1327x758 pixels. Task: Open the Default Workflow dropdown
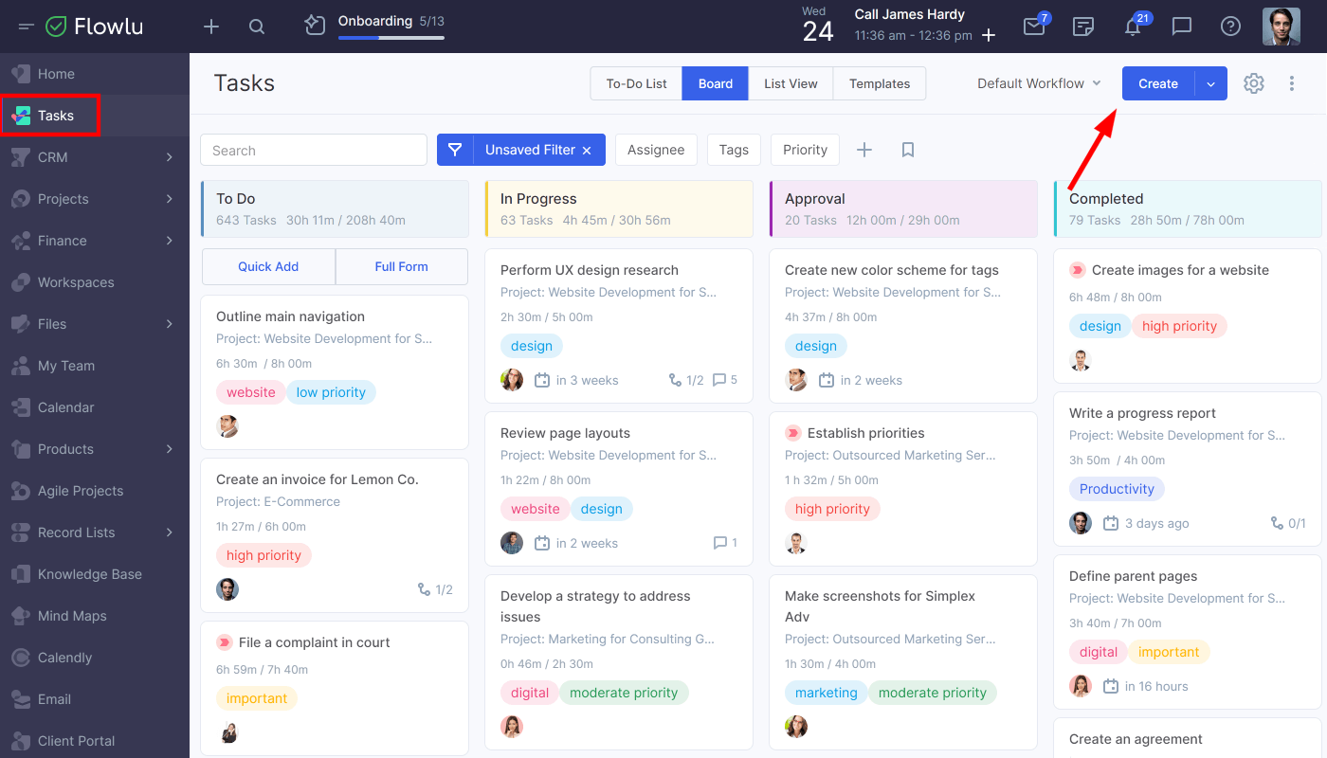point(1040,83)
